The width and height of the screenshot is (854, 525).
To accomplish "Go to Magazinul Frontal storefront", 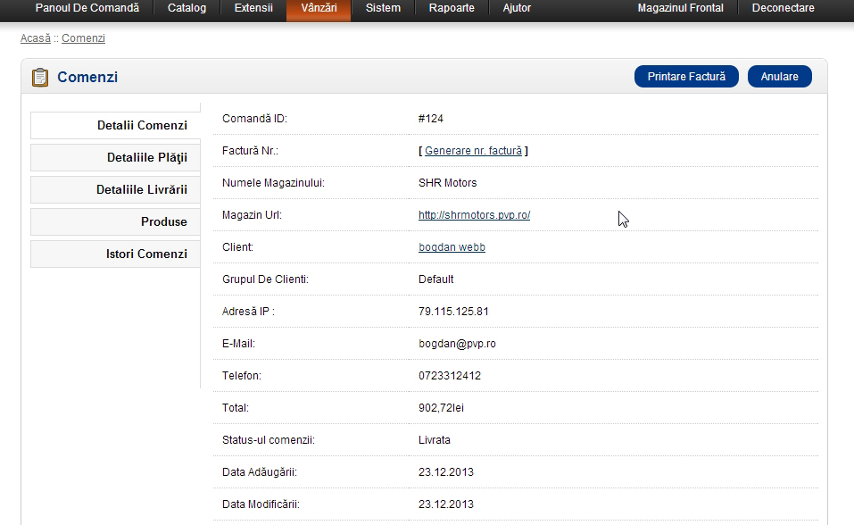I will (681, 8).
